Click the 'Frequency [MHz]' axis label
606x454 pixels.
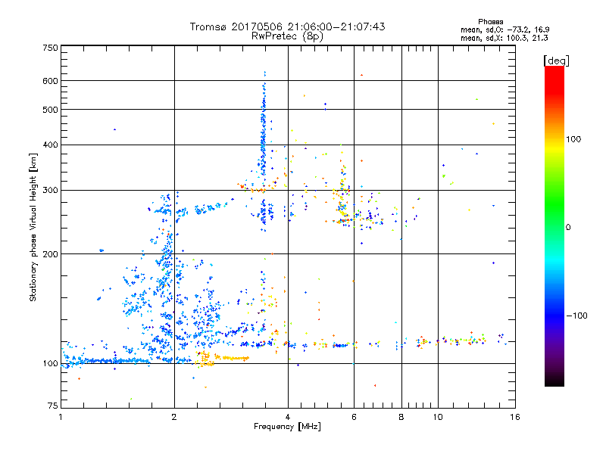pyautogui.click(x=287, y=427)
